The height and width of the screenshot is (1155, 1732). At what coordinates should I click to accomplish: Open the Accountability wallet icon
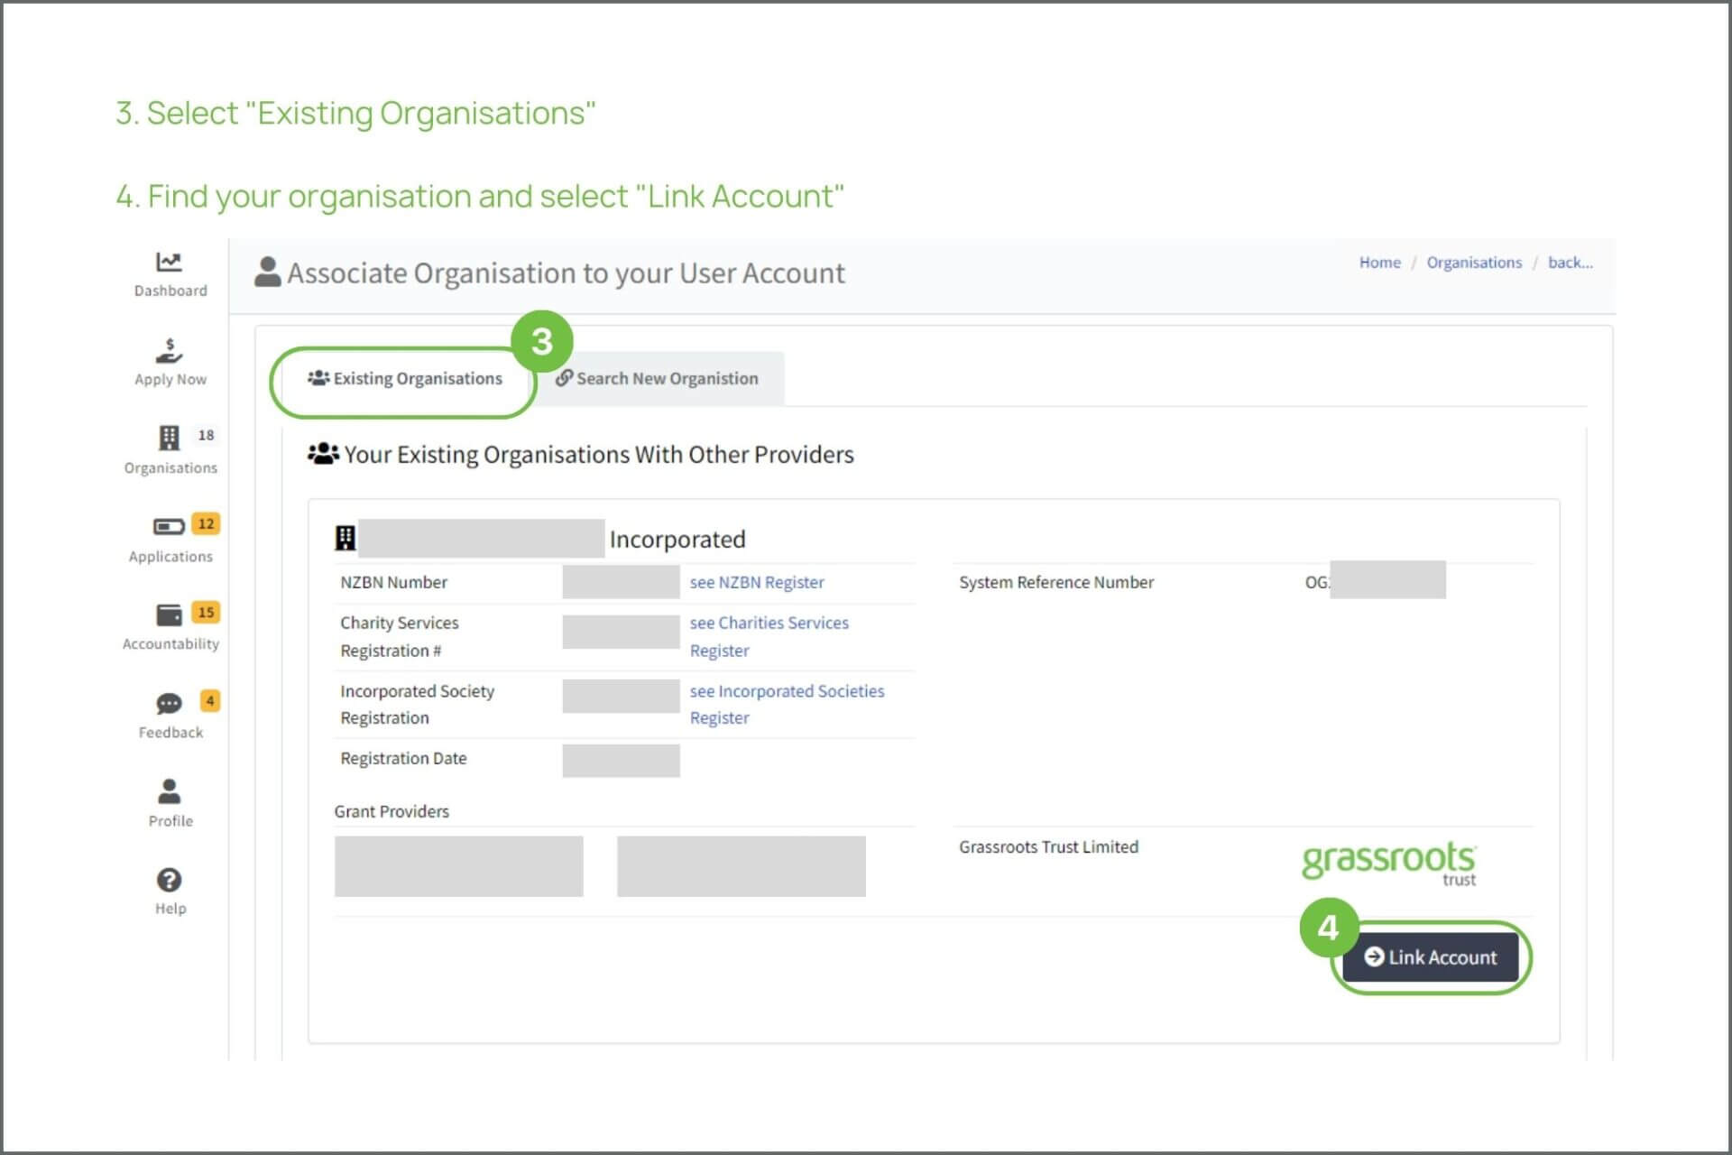[169, 614]
